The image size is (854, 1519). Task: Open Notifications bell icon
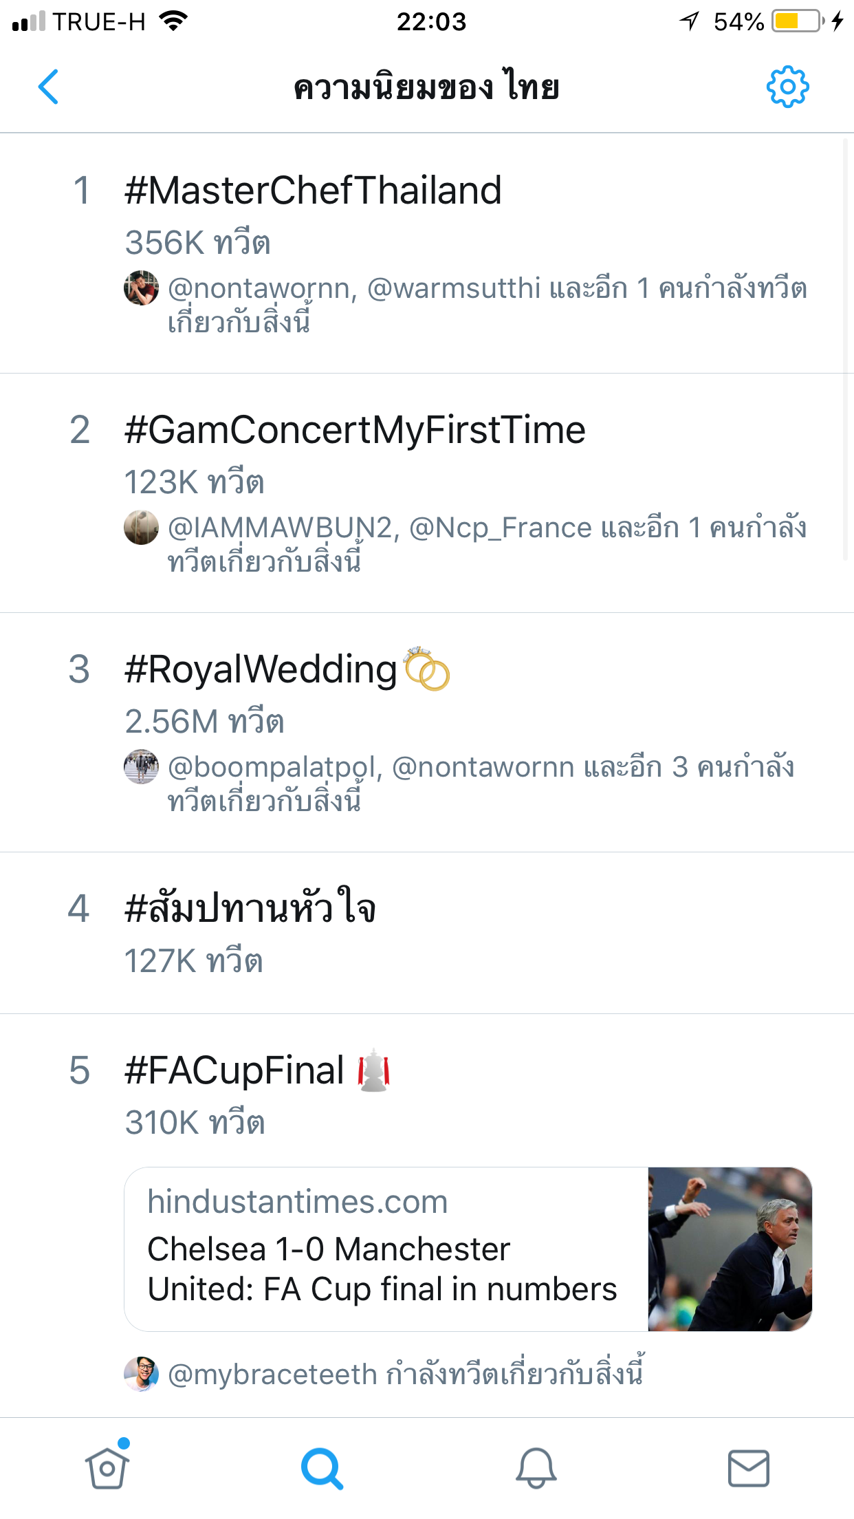click(x=536, y=1468)
